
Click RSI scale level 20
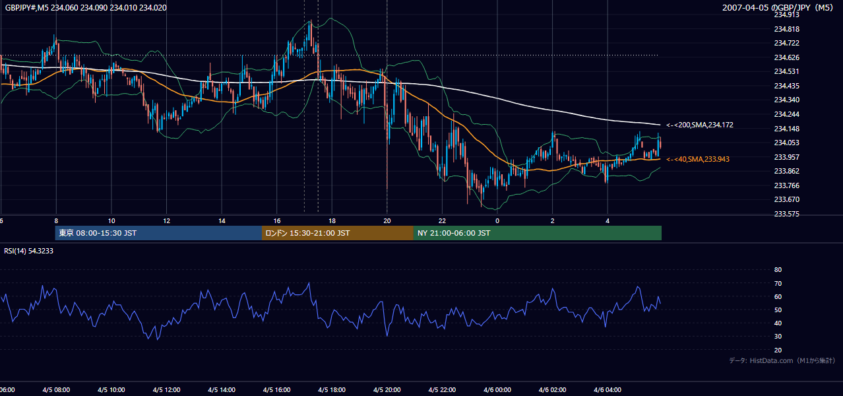click(x=778, y=350)
